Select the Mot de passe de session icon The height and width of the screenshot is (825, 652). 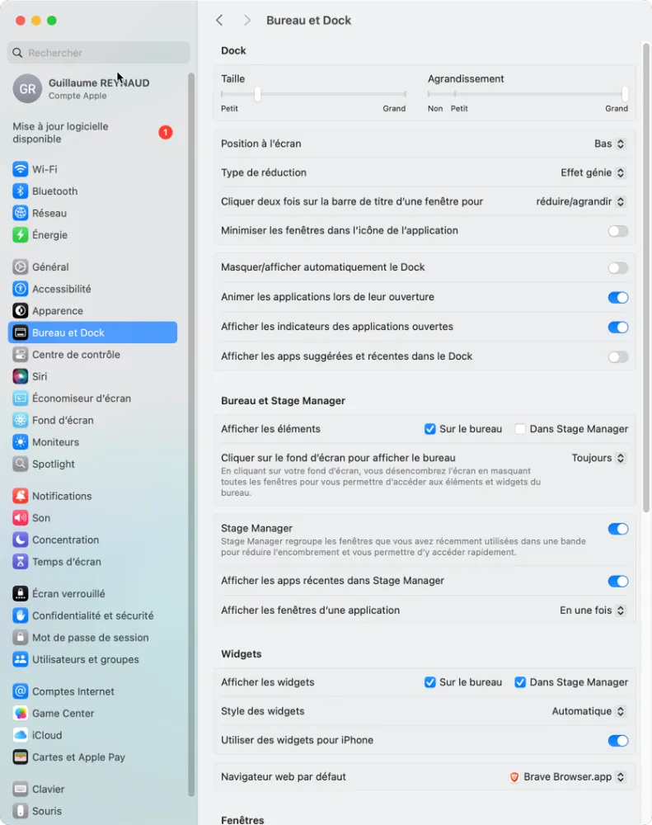coord(20,638)
